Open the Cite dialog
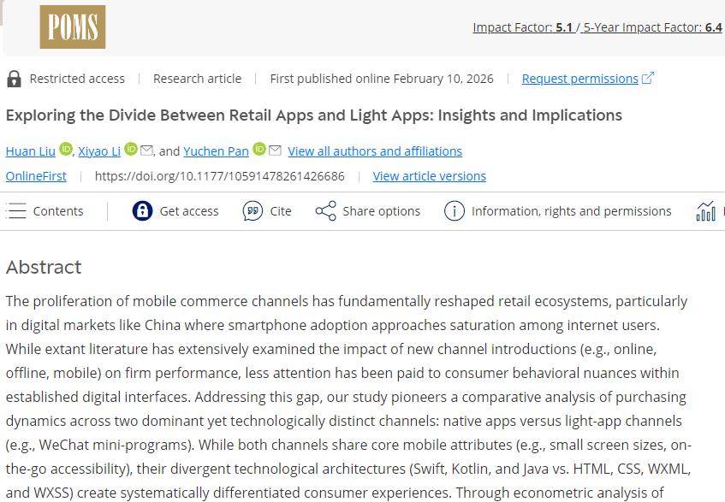 click(x=267, y=211)
